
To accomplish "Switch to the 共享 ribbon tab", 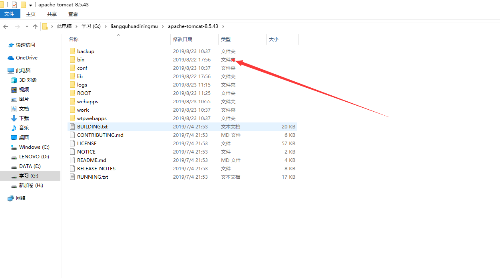I will 52,14.
